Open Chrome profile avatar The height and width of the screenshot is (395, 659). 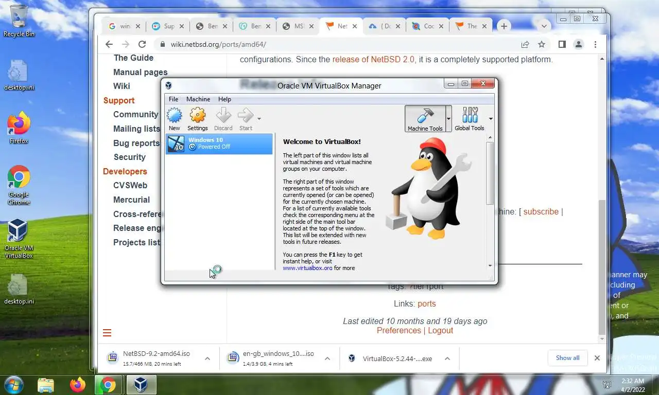tap(579, 44)
